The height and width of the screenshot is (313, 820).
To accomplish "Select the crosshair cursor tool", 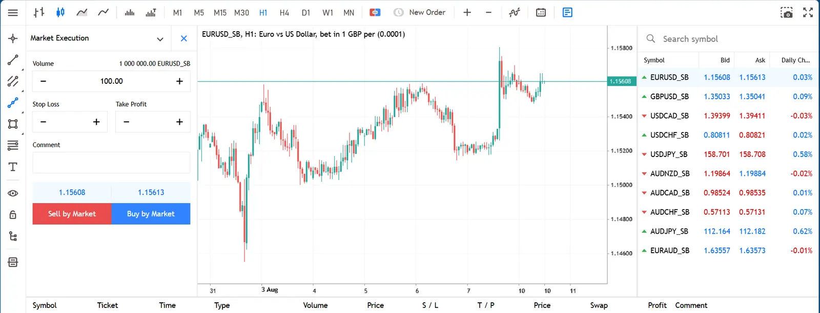I will tap(13, 38).
